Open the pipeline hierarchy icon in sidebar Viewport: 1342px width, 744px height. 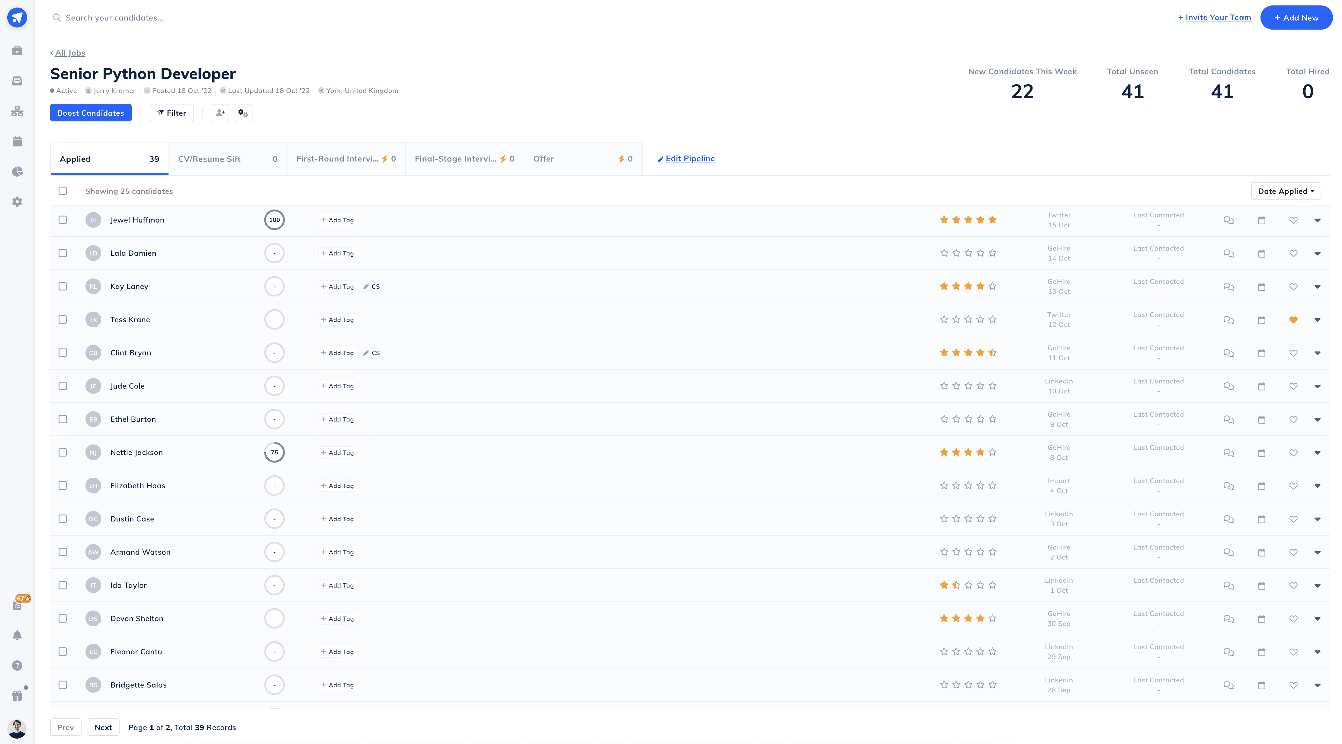[17, 111]
